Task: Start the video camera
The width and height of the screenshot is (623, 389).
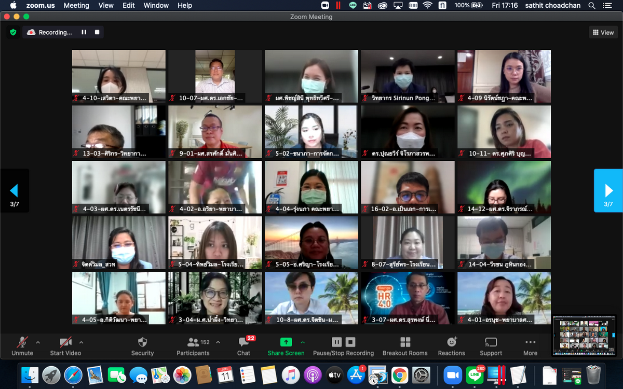Action: click(x=65, y=342)
